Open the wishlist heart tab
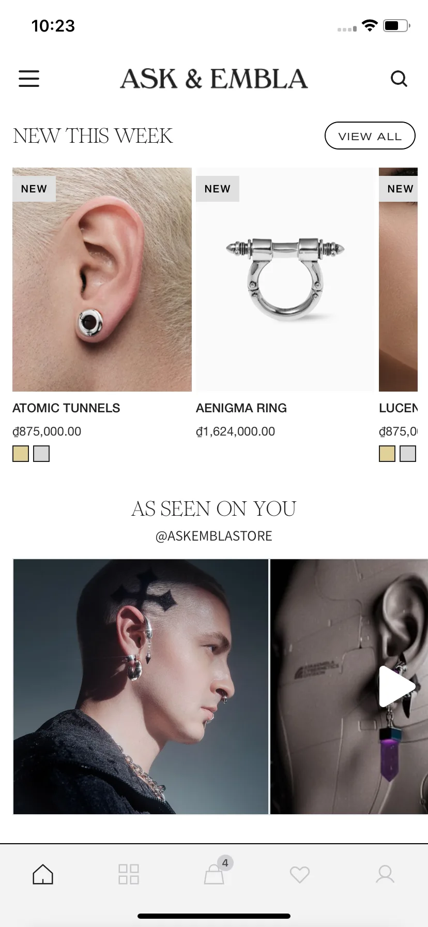428x927 pixels. (x=300, y=875)
